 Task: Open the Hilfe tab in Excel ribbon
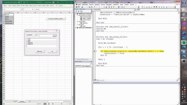(48, 6)
